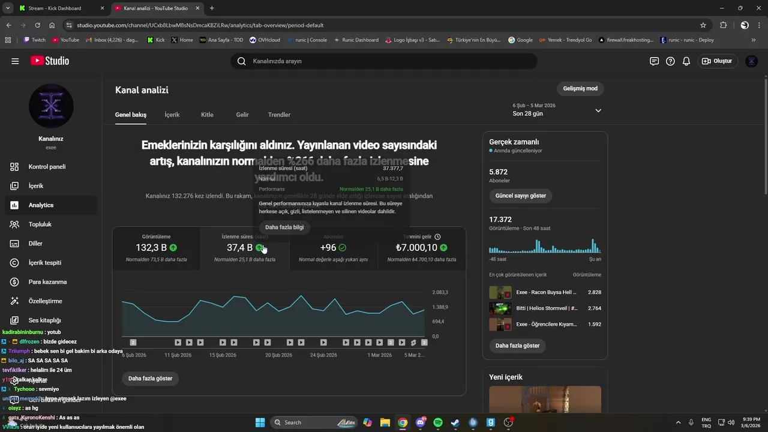Image resolution: width=768 pixels, height=432 pixels.
Task: Open the Exee - Racon Buysa Hell video row
Action: click(x=545, y=292)
